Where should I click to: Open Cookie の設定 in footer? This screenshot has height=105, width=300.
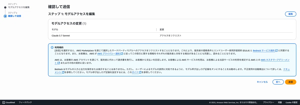click(x=291, y=102)
